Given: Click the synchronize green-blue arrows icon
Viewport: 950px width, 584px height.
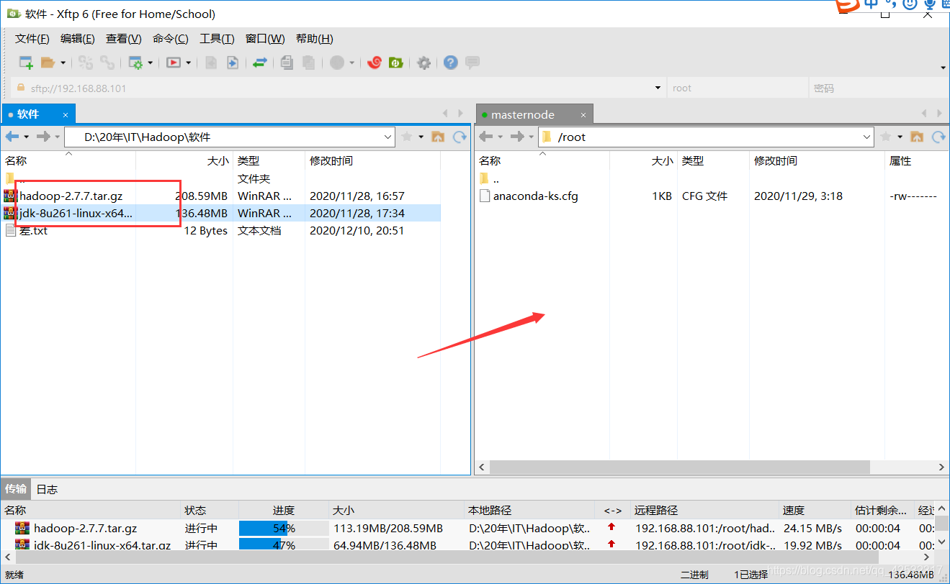Looking at the screenshot, I should pyautogui.click(x=260, y=63).
